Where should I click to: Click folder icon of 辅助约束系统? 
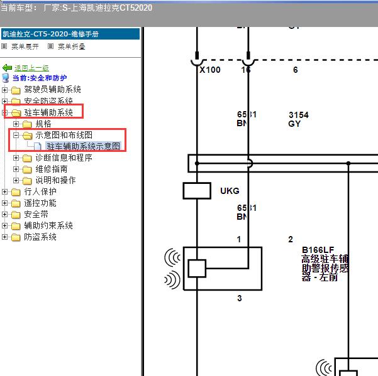click(x=16, y=226)
